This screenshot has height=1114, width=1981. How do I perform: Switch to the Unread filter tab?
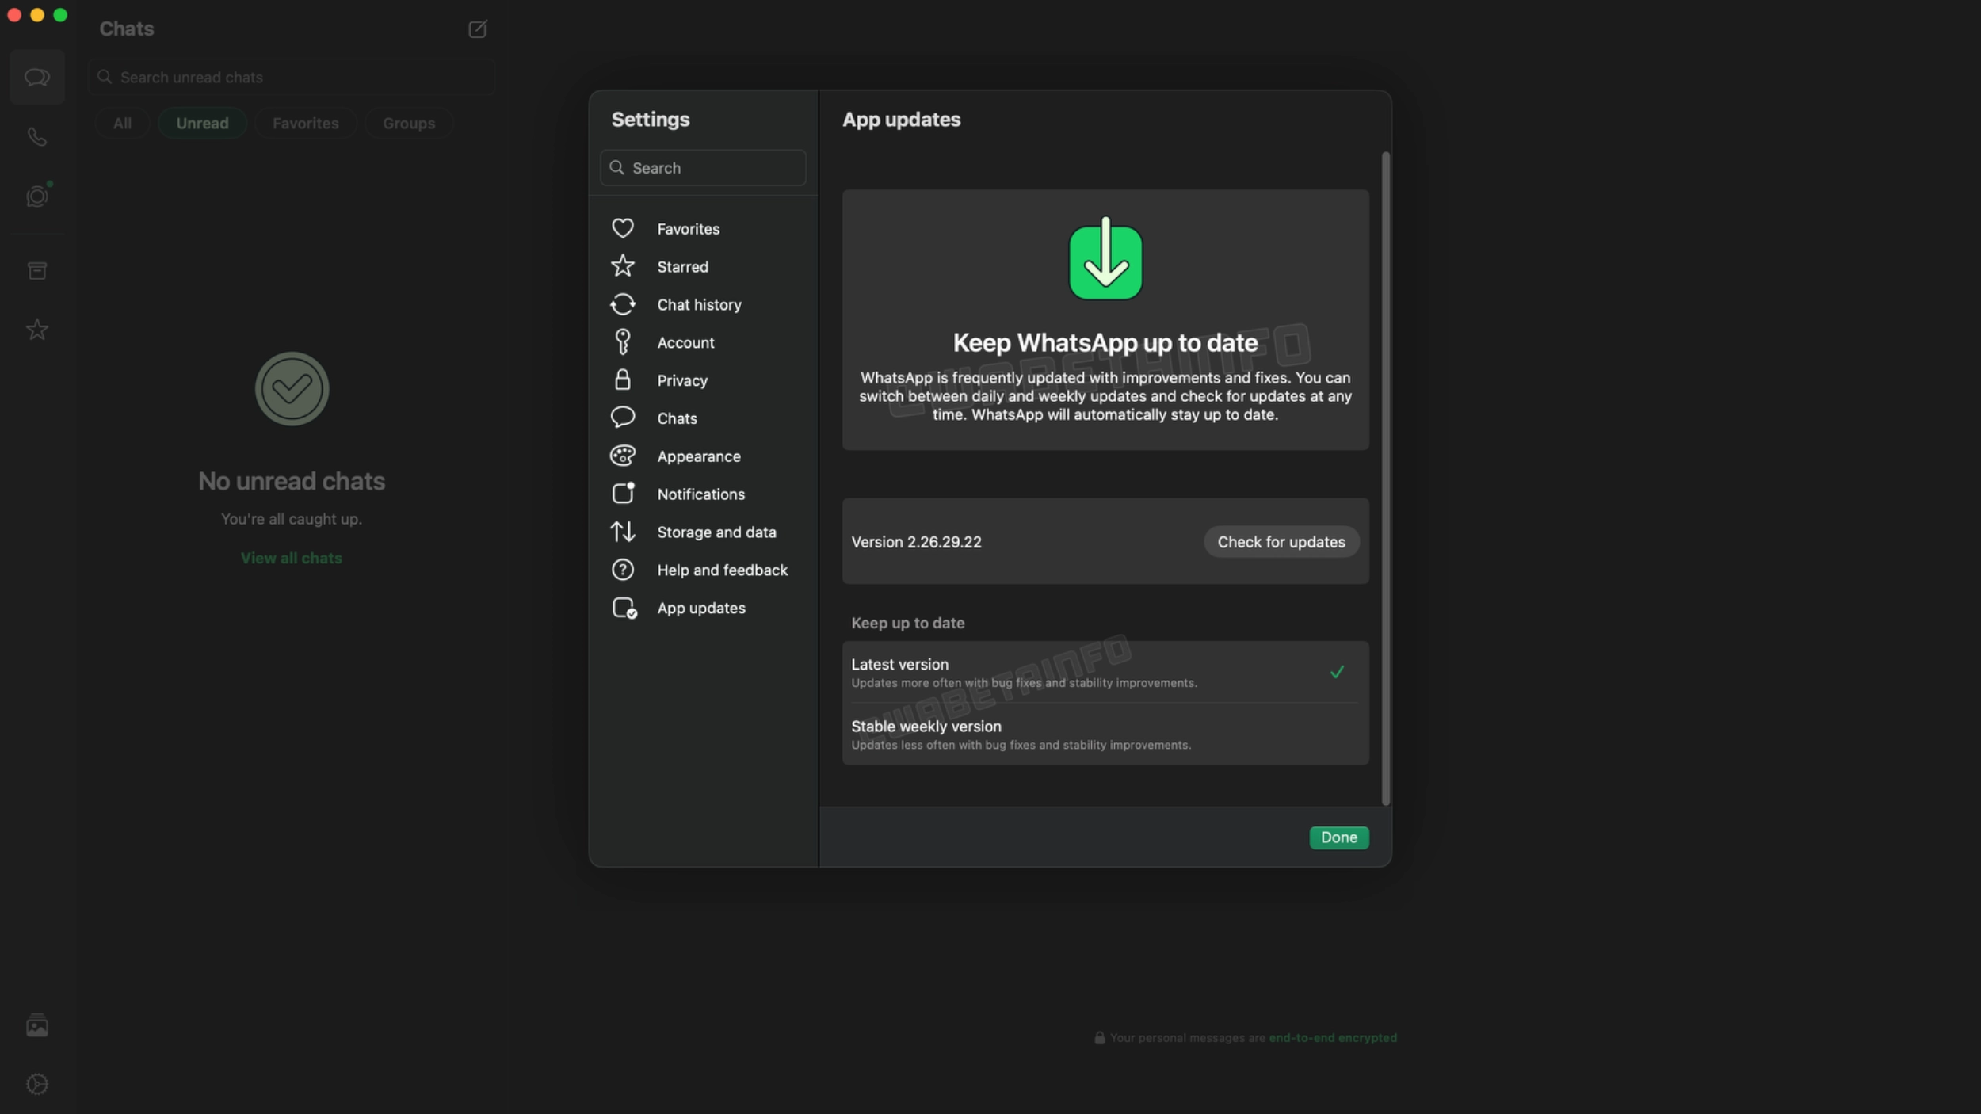pos(202,123)
